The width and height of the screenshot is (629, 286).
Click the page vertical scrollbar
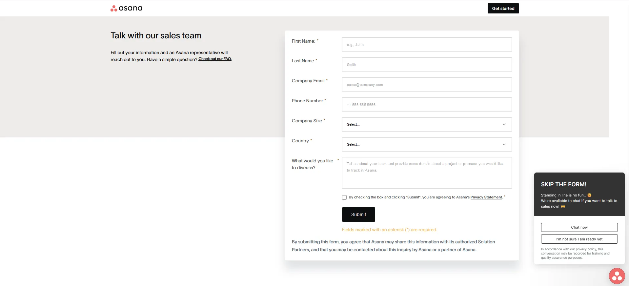(628, 115)
